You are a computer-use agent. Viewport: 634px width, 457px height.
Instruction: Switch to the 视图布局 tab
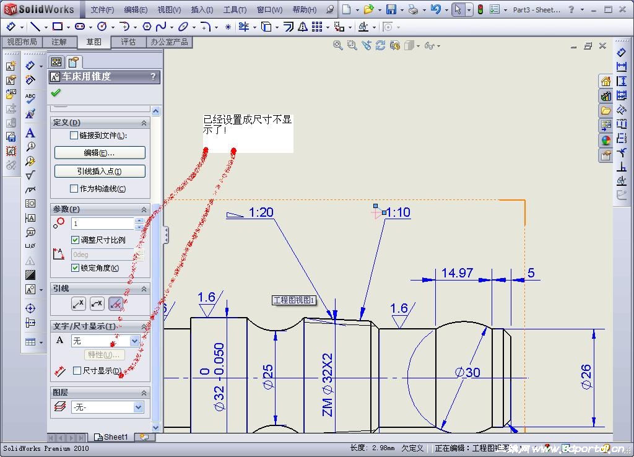pyautogui.click(x=22, y=42)
